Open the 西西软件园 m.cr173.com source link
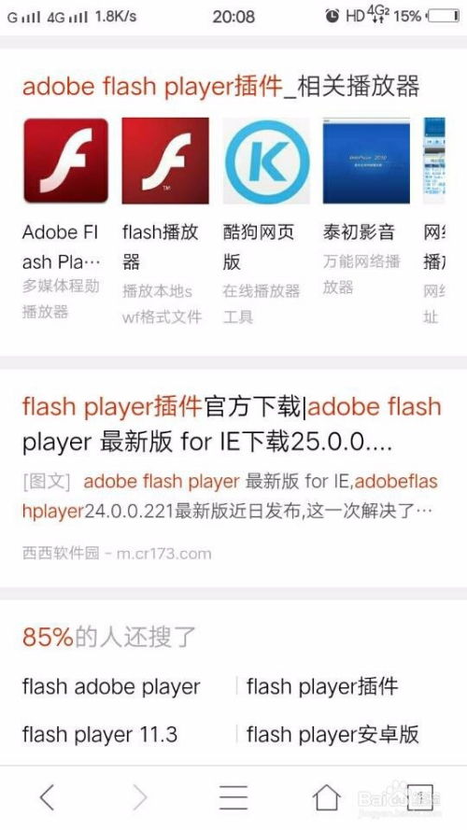The width and height of the screenshot is (467, 830). (x=117, y=554)
